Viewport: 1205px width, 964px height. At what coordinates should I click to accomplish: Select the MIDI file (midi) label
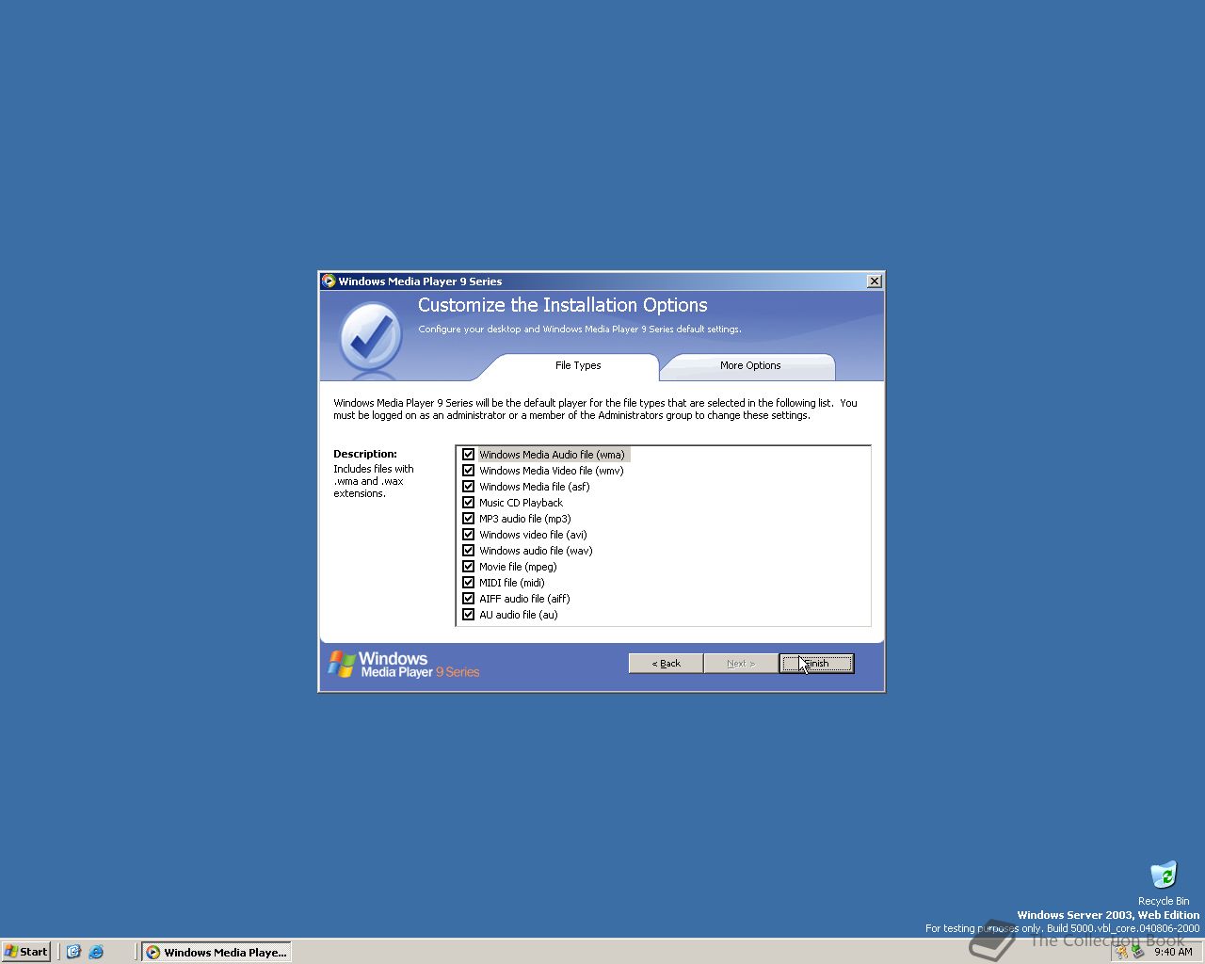pyautogui.click(x=511, y=583)
